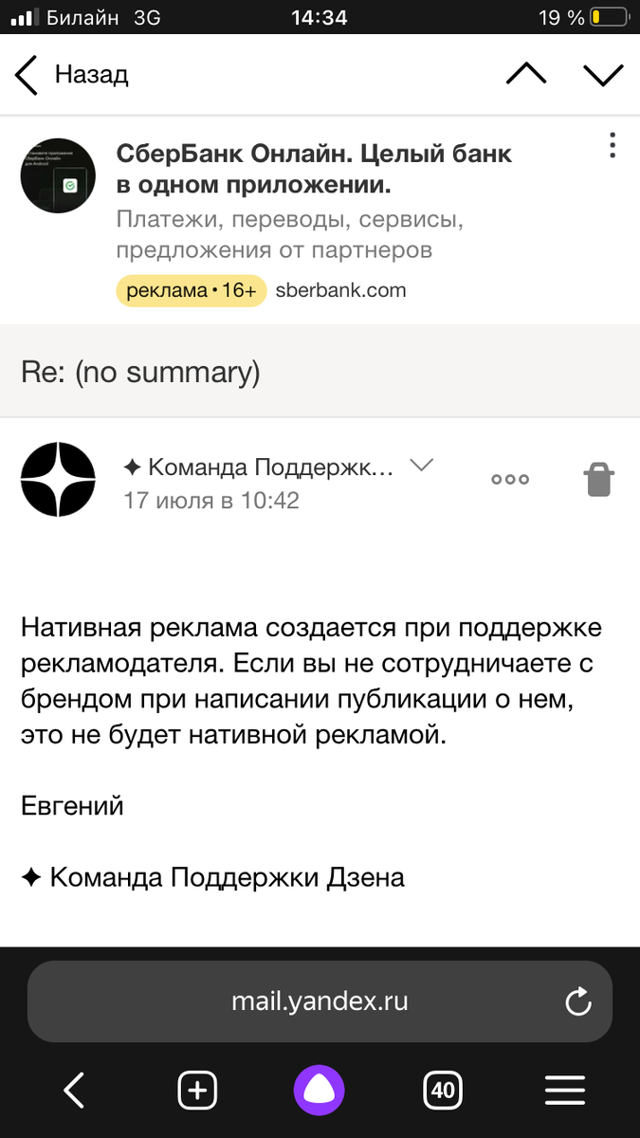Tap the yellow реклама 16+ badge
This screenshot has width=640, height=1138.
click(190, 290)
